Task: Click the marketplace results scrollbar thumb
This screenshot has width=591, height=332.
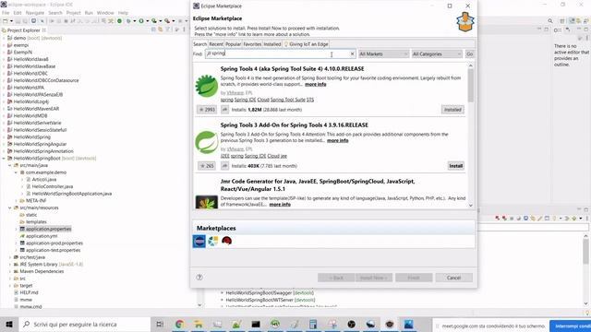Action: click(470, 86)
